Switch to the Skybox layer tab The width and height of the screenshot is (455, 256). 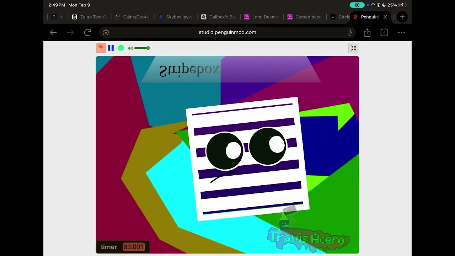(x=176, y=17)
